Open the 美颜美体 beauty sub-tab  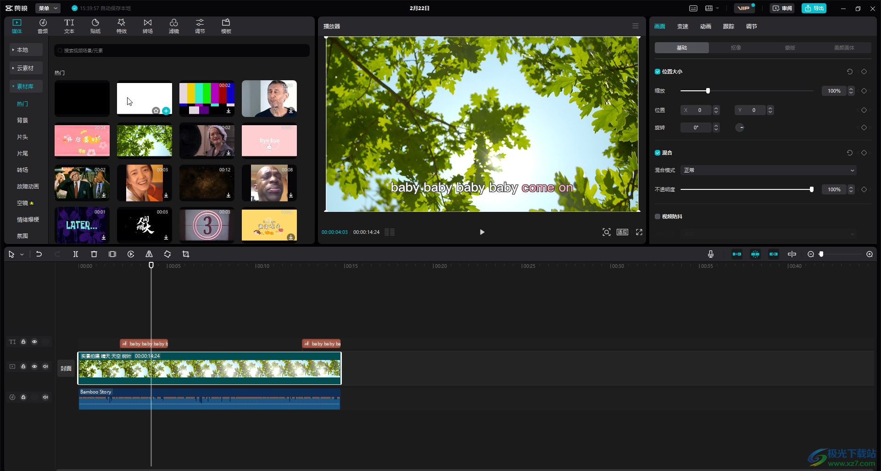point(844,48)
